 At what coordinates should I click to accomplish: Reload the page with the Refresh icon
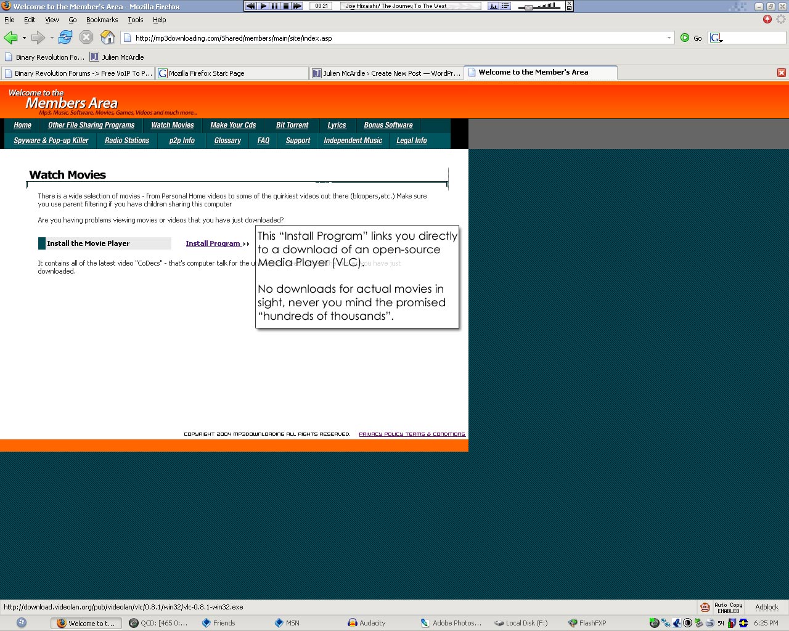click(65, 38)
